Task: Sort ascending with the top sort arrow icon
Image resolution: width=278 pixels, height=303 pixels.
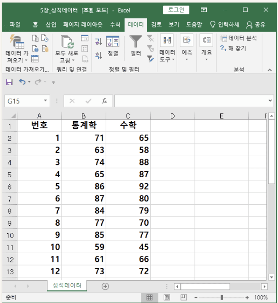Action: [98, 41]
